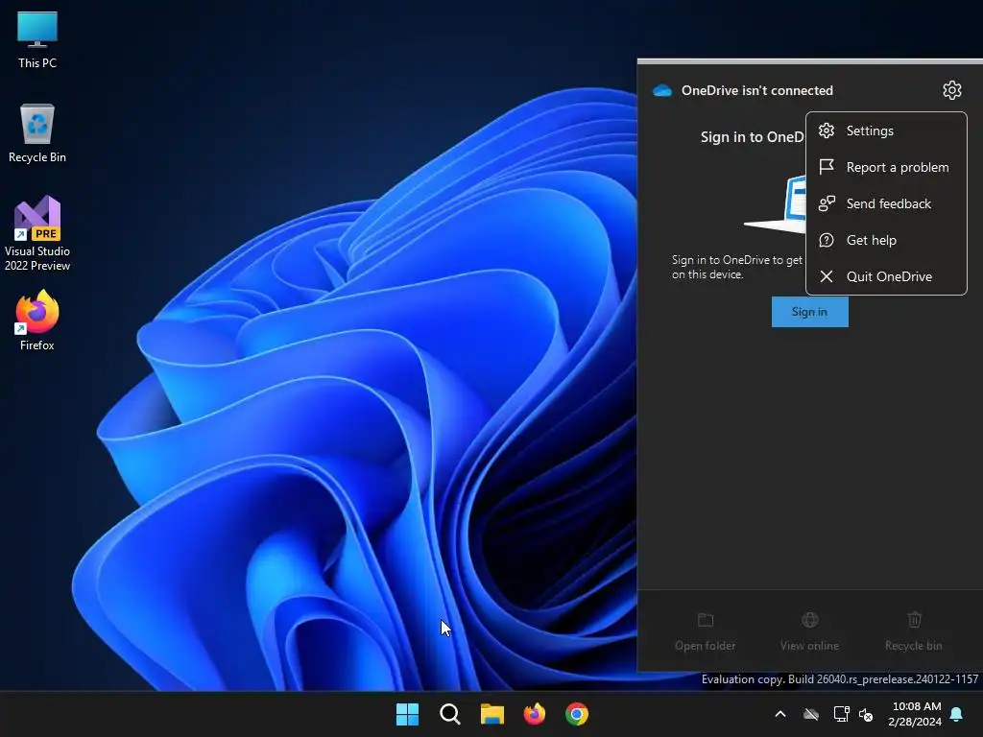983x737 pixels.
Task: Click View online in OneDrive footer
Action: 809,631
